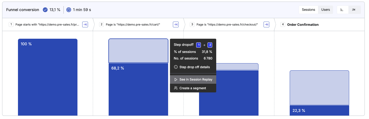Choose Create a segment option
This screenshot has width=369, height=119.
(193, 88)
